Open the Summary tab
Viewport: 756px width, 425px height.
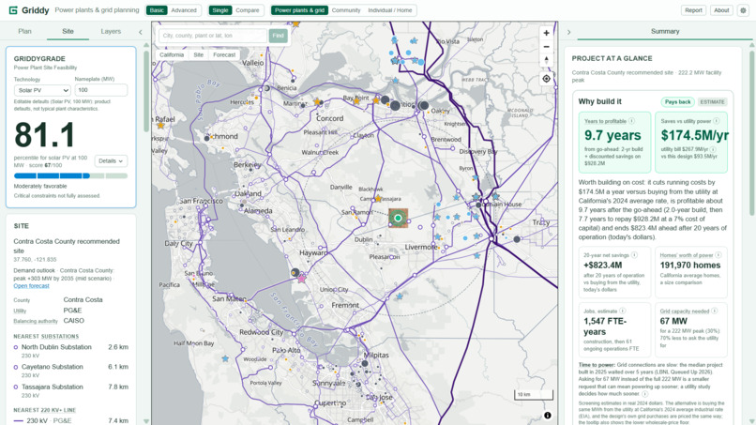(x=665, y=31)
